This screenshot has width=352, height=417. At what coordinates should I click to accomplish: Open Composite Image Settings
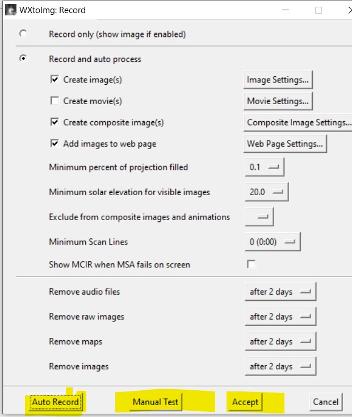tap(298, 122)
